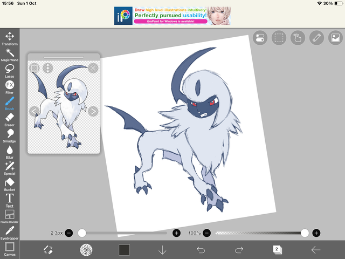This screenshot has height=259, width=345.
Task: Increase opacity with plus button
Action: pos(316,233)
